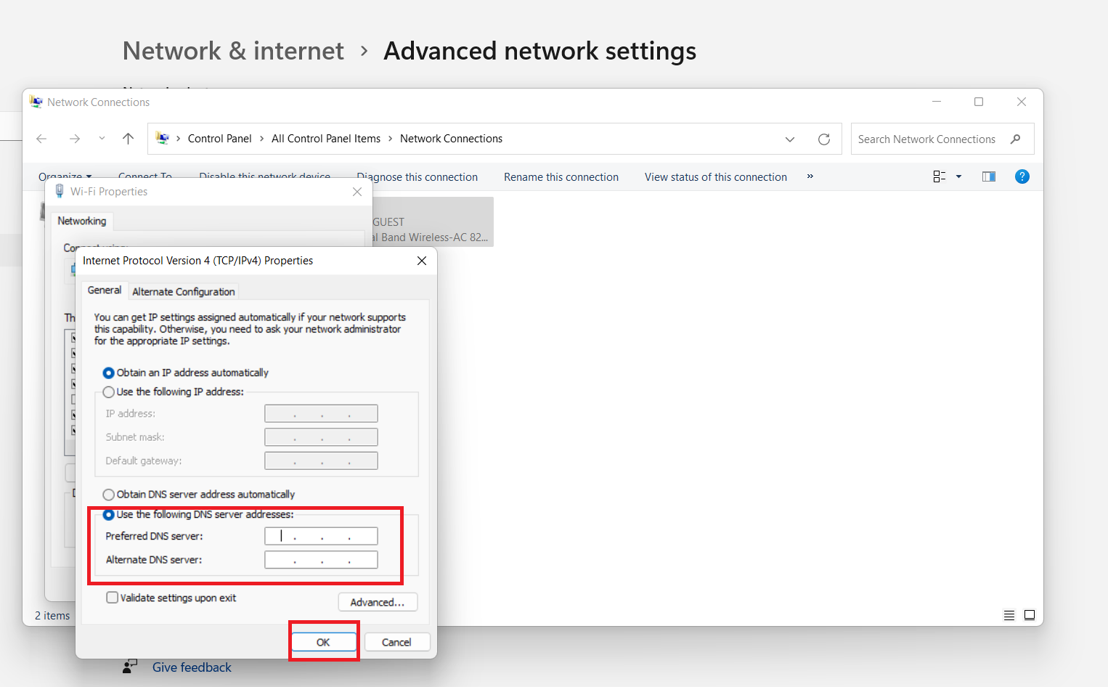Click the Give feedback person icon

(x=130, y=666)
